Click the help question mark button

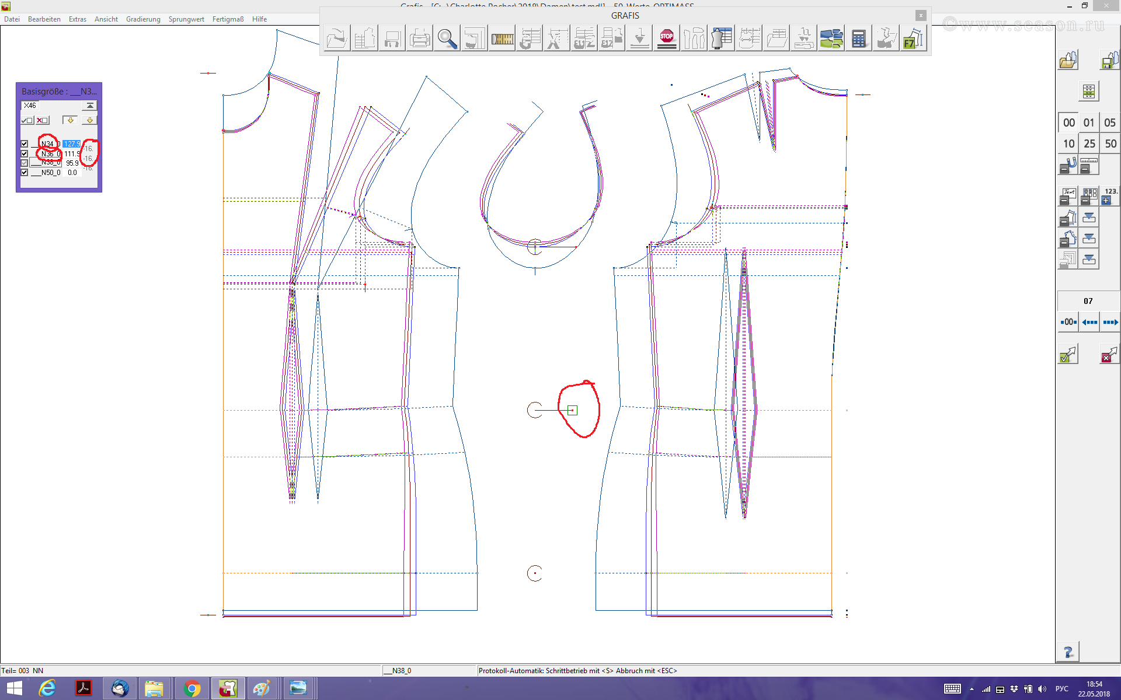coord(1068,652)
